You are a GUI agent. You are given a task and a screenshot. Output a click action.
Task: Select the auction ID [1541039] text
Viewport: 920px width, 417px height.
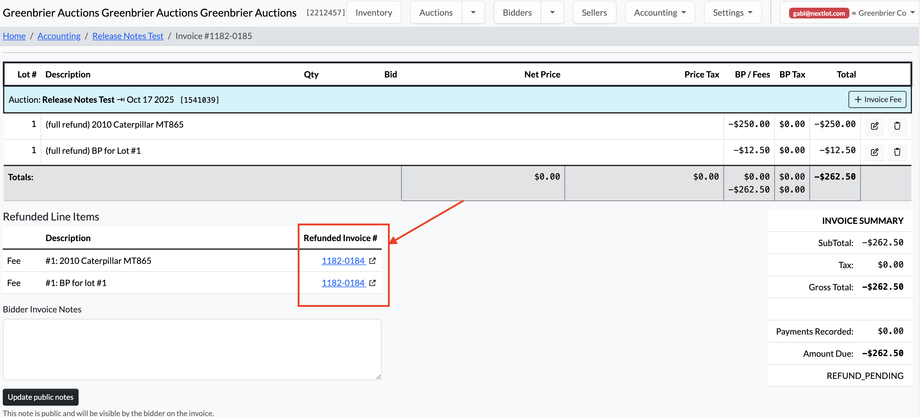pyautogui.click(x=200, y=100)
